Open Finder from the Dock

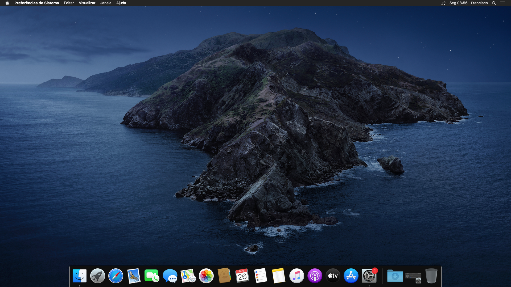click(79, 276)
